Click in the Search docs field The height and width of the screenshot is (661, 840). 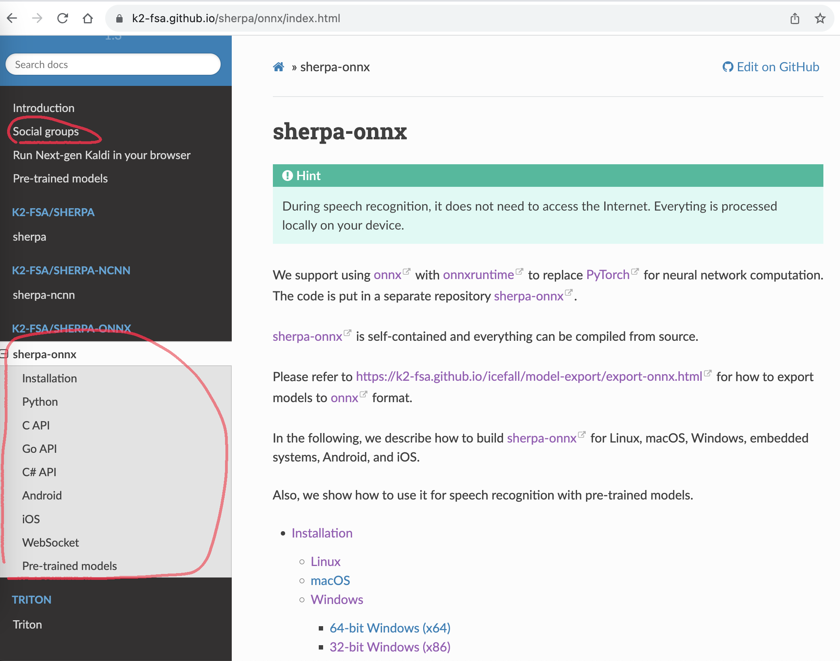point(113,65)
